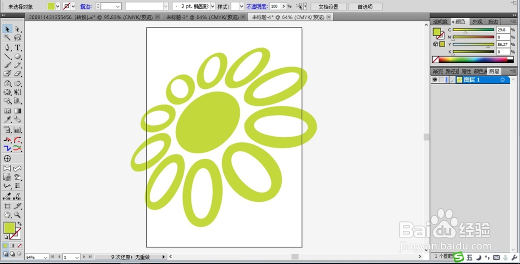
Task: Open stroke weight dropdown
Action: 118,6
